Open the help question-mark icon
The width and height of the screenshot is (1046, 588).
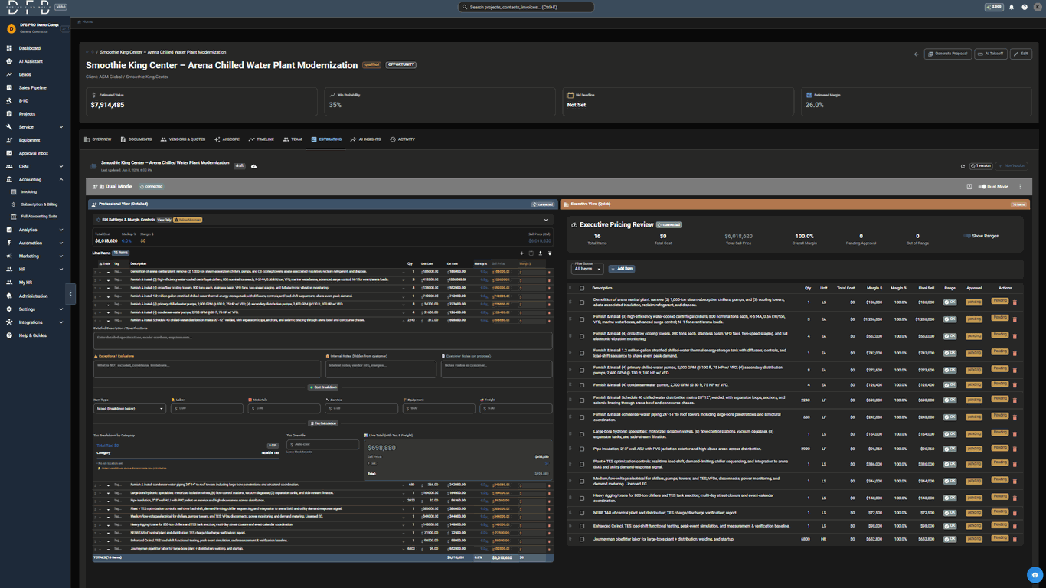pos(1025,7)
